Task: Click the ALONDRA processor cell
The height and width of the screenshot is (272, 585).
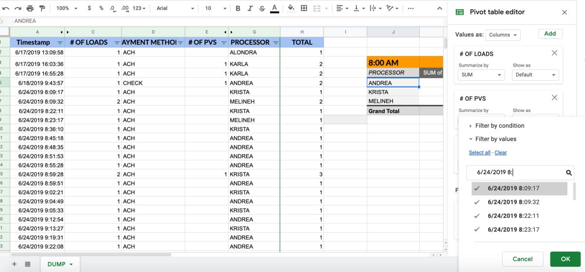Action: [254, 52]
